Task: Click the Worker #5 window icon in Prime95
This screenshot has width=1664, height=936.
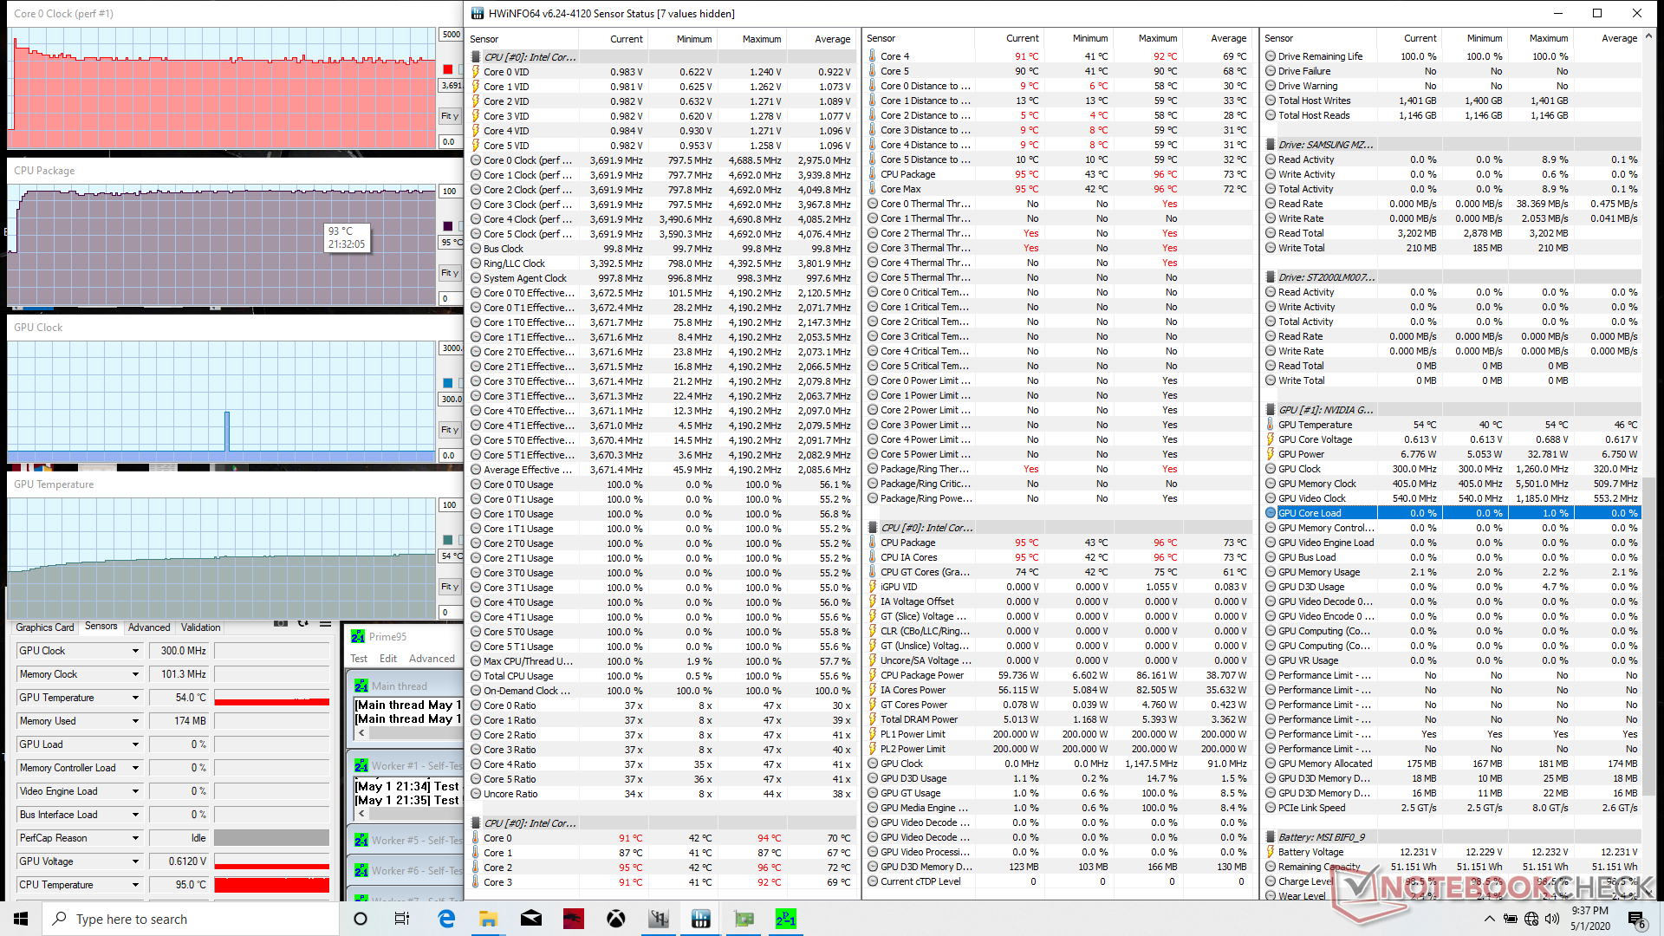Action: (x=361, y=840)
